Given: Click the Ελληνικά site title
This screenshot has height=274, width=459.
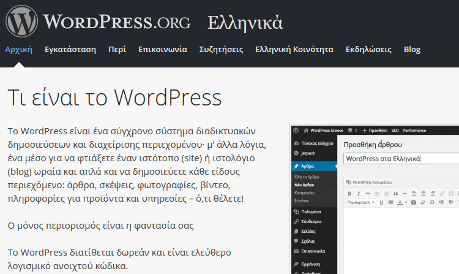Looking at the screenshot, I should pyautogui.click(x=245, y=23).
